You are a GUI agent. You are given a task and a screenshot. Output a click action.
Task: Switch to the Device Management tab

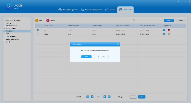[68, 10]
